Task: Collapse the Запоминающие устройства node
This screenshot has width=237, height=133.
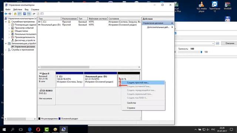Action: click(6, 44)
